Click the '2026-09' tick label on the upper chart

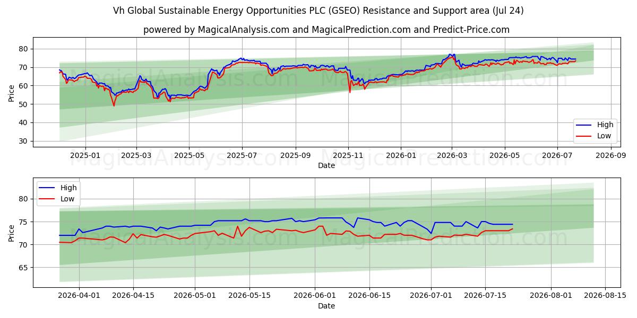[x=610, y=155]
